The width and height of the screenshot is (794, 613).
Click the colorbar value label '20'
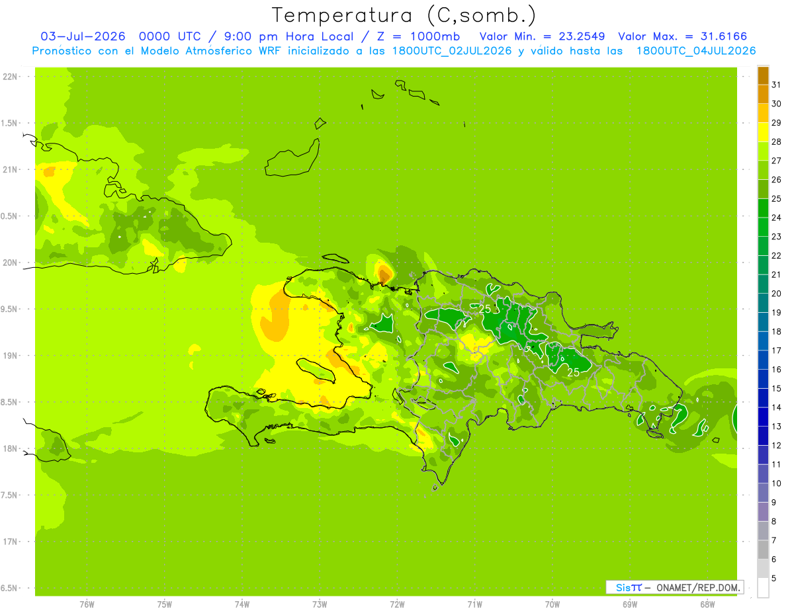pos(777,294)
